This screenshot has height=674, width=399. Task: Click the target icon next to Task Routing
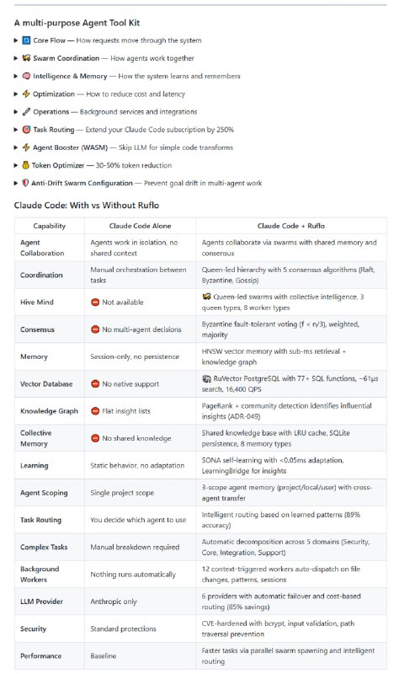pos(26,130)
